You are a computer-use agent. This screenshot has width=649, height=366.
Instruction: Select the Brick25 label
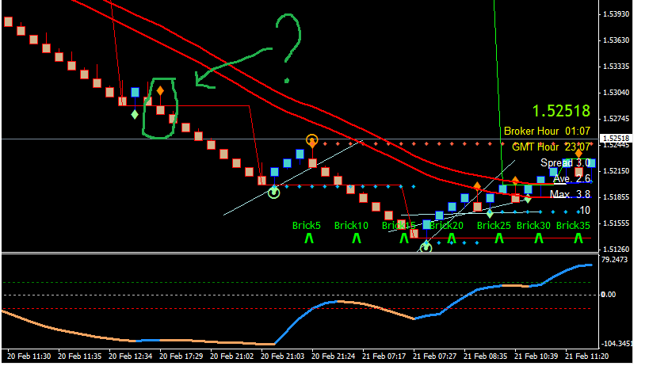click(x=494, y=226)
